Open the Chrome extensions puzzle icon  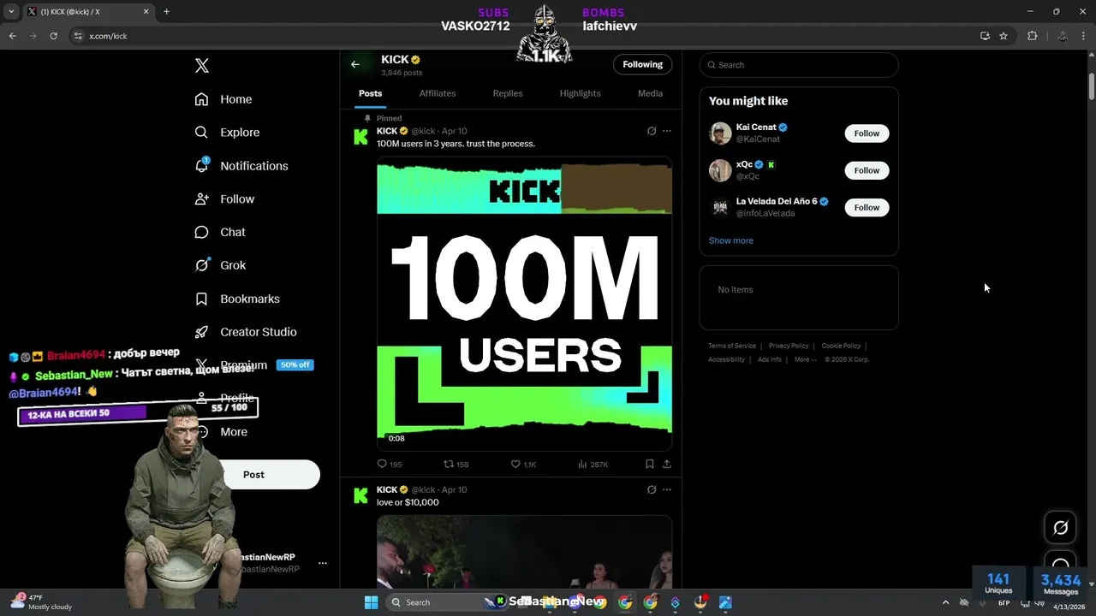(x=1032, y=36)
